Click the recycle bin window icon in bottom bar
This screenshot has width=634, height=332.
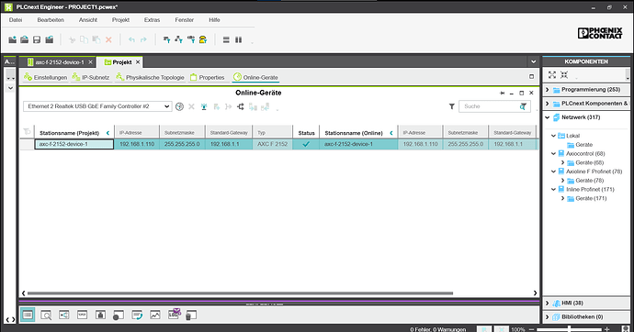tap(191, 315)
